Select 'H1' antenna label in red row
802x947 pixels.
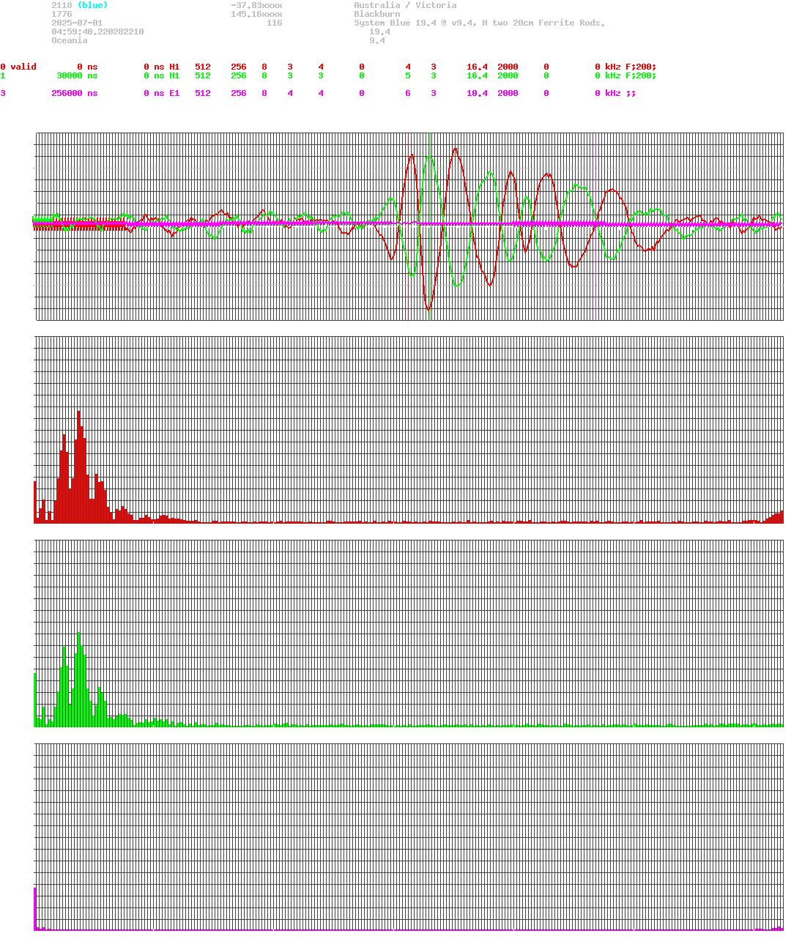(174, 67)
